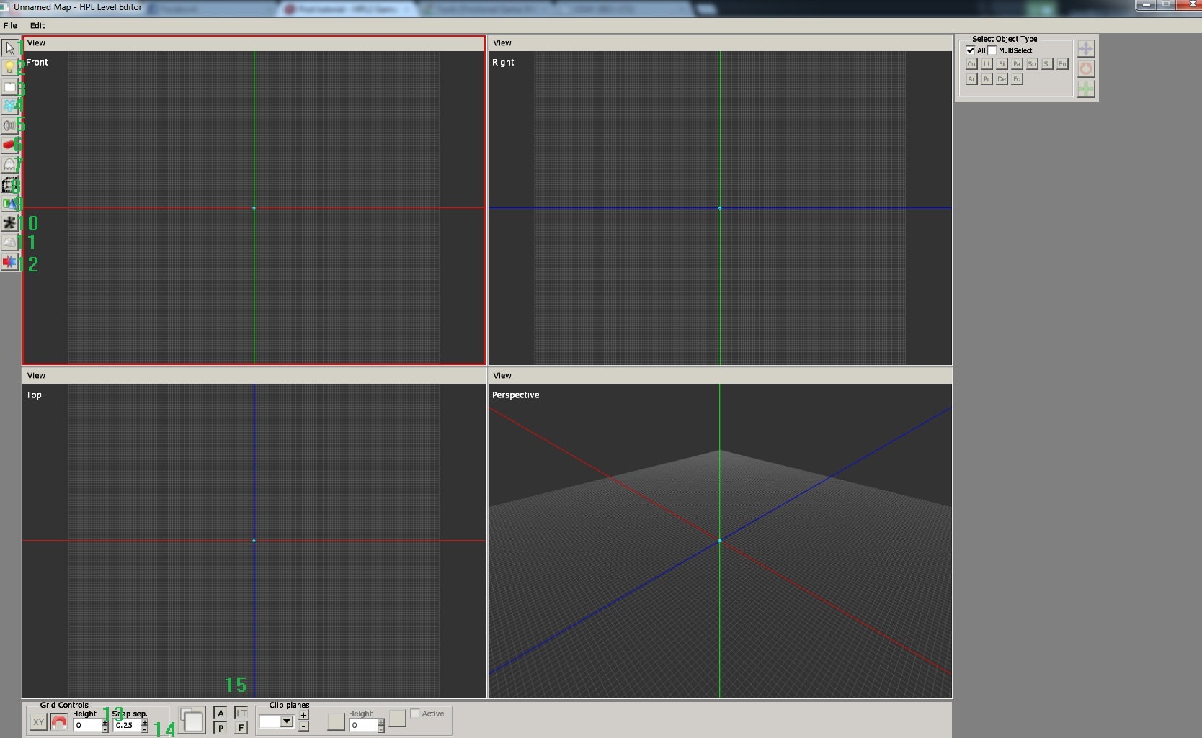This screenshot has width=1202, height=738.
Task: Click the Pr object type filter
Action: point(987,79)
